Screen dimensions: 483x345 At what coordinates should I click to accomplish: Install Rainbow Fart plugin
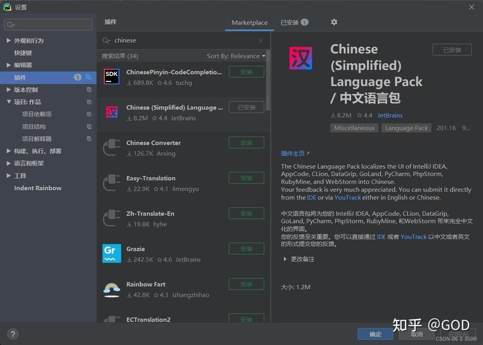(246, 284)
